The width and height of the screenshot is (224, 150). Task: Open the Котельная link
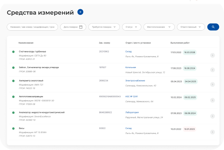(x=131, y=68)
